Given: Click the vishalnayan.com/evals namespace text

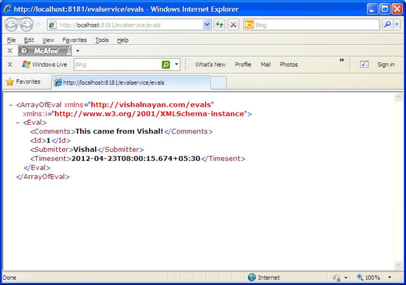Looking at the screenshot, I should 151,105.
